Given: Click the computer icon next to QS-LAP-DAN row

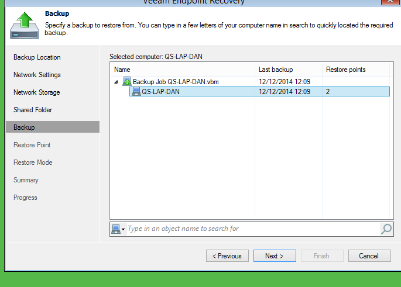Looking at the screenshot, I should click(136, 91).
